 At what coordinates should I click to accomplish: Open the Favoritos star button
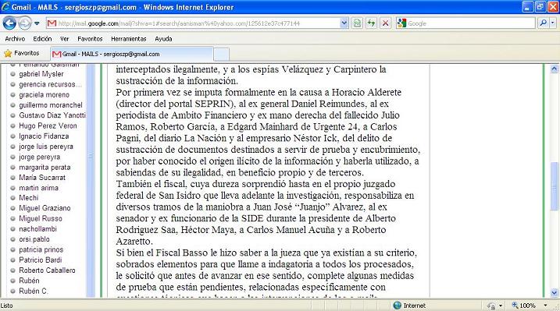pyautogui.click(x=22, y=54)
